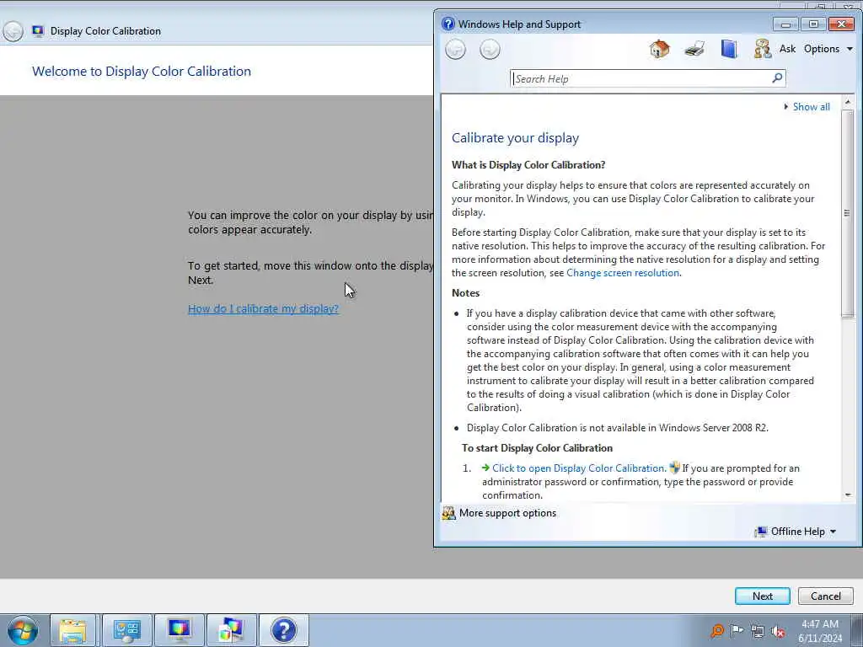Click the muted volume tray icon

[778, 631]
